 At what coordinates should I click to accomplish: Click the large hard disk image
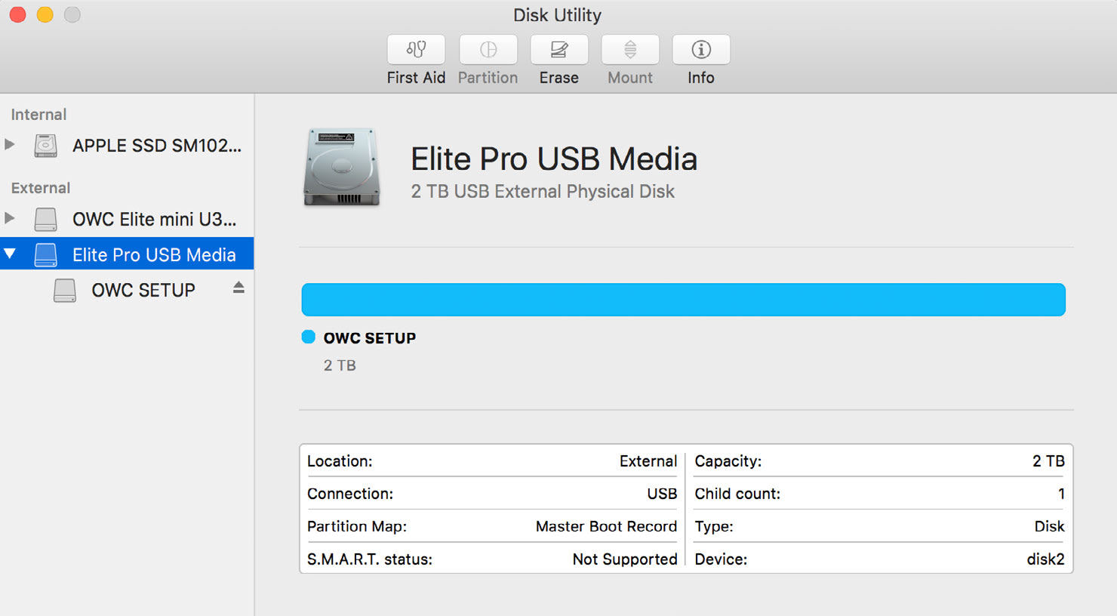click(x=342, y=168)
